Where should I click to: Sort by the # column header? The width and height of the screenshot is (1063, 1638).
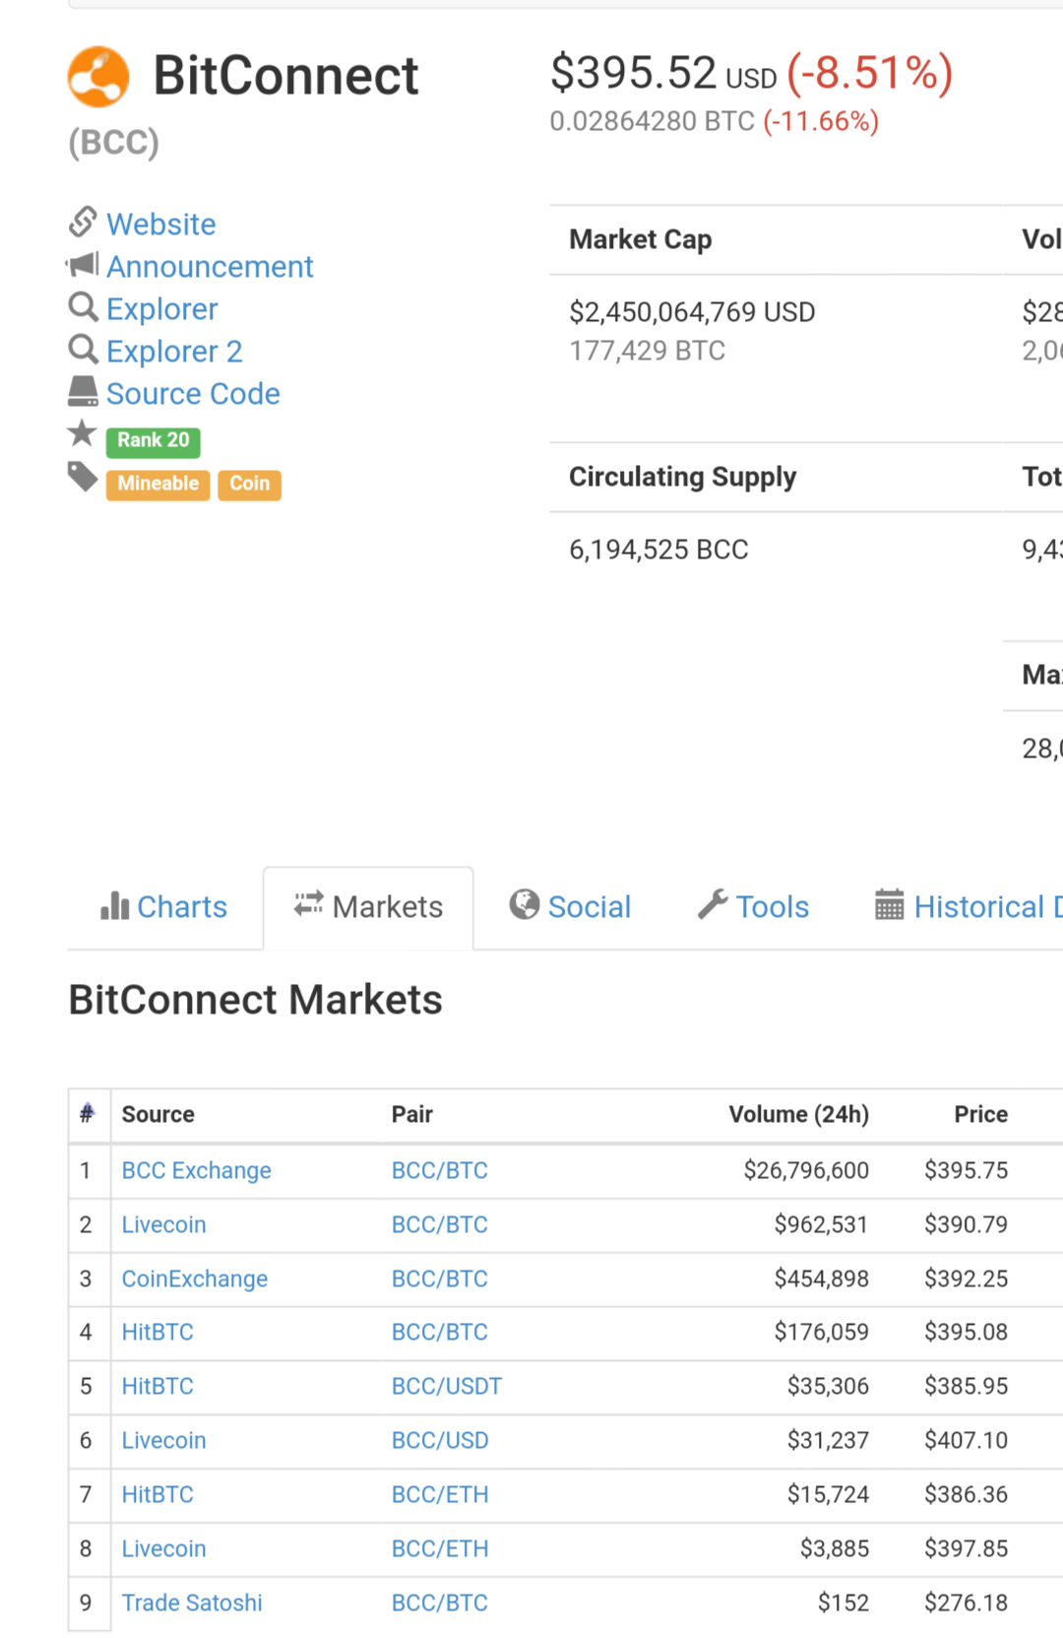[x=88, y=1114]
